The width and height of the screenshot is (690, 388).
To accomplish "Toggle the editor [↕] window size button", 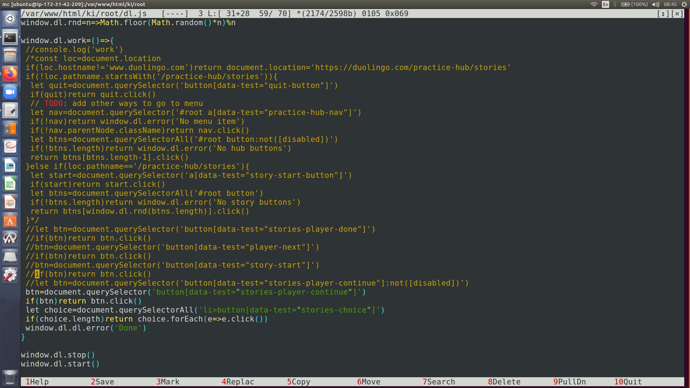I will point(663,14).
